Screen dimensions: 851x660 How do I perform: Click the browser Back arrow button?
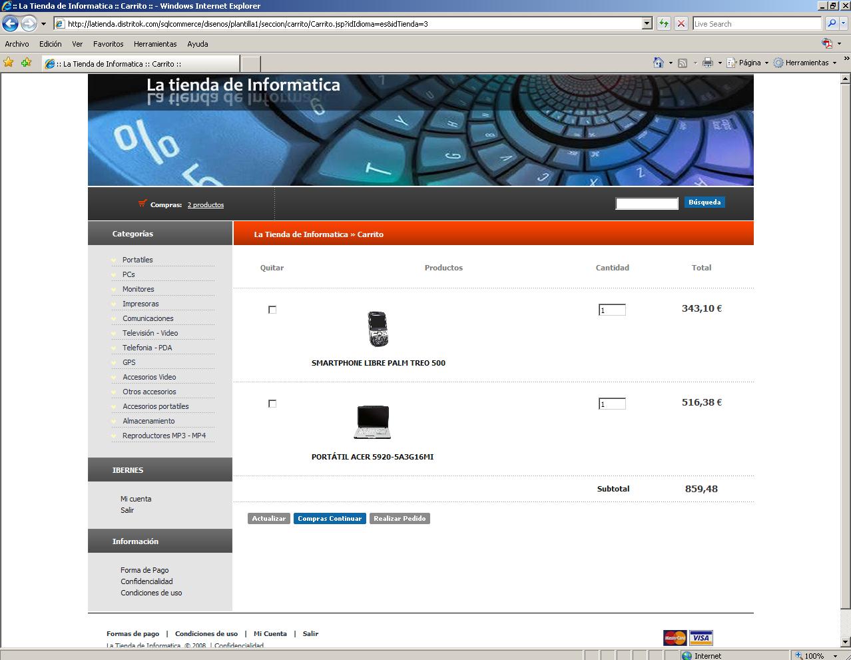(x=10, y=24)
